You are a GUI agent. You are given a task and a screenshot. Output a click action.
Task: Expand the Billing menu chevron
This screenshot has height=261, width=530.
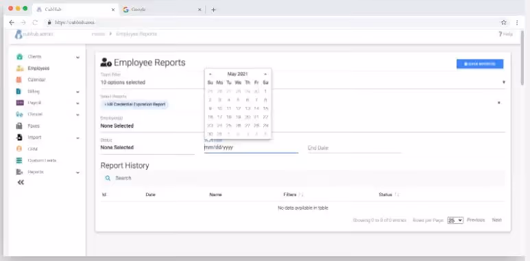click(77, 92)
